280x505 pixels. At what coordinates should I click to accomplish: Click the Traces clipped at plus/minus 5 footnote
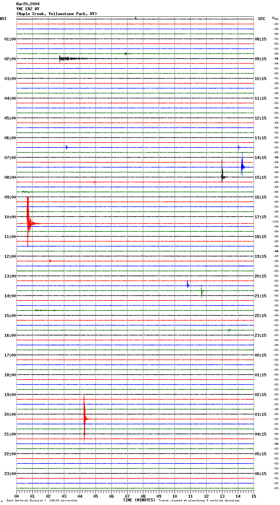(199, 500)
